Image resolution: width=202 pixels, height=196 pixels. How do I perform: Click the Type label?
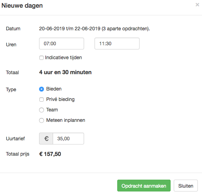[x=11, y=89]
